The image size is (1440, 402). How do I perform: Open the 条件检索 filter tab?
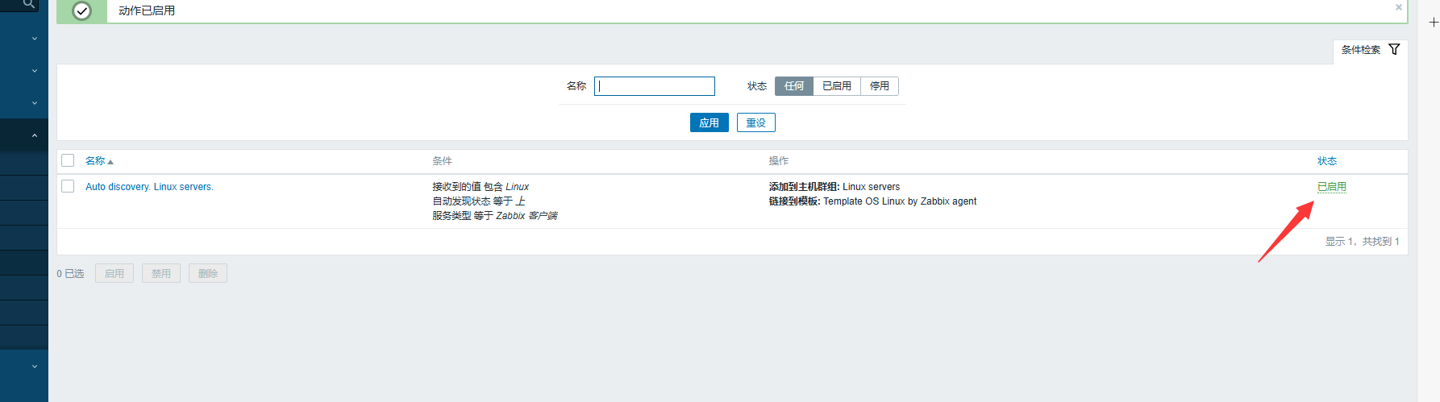pos(1370,50)
